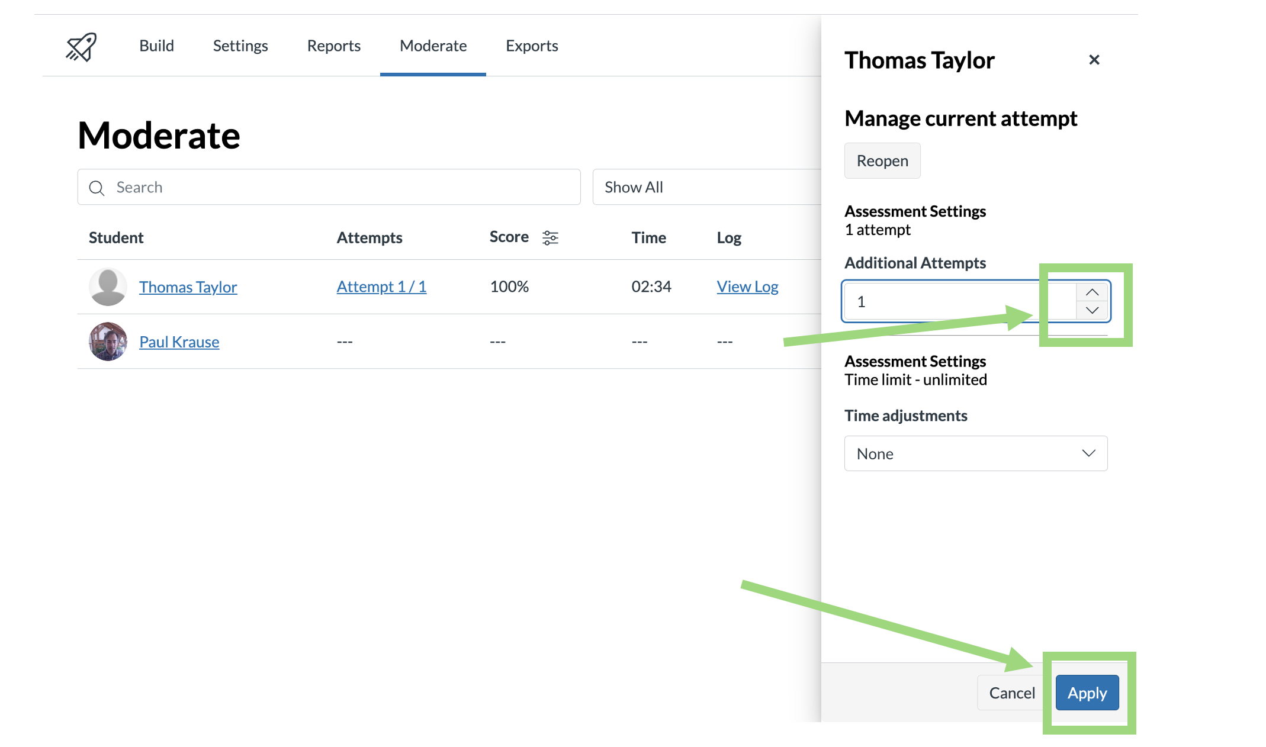Decrease additional attempts with down arrow
This screenshot has width=1266, height=747.
coord(1092,310)
